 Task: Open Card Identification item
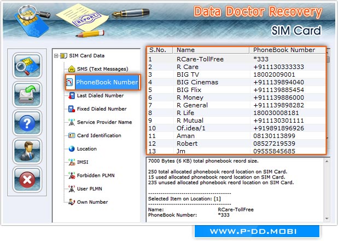tap(99, 135)
